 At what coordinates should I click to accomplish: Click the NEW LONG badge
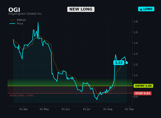pos(81,9)
